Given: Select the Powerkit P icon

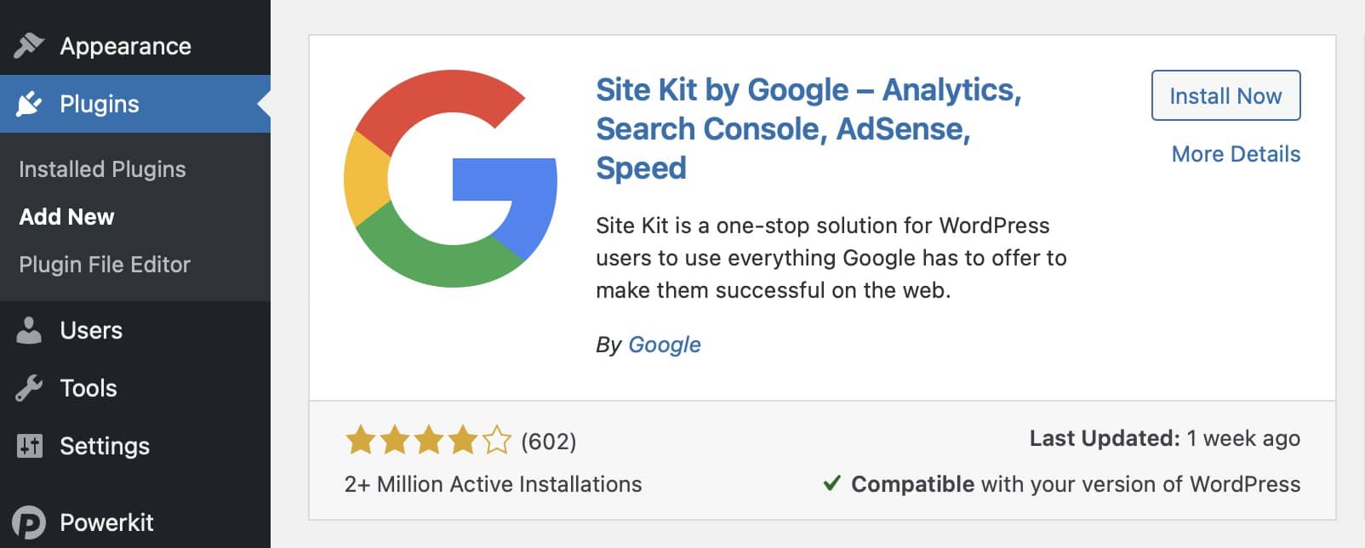Looking at the screenshot, I should click(30, 522).
